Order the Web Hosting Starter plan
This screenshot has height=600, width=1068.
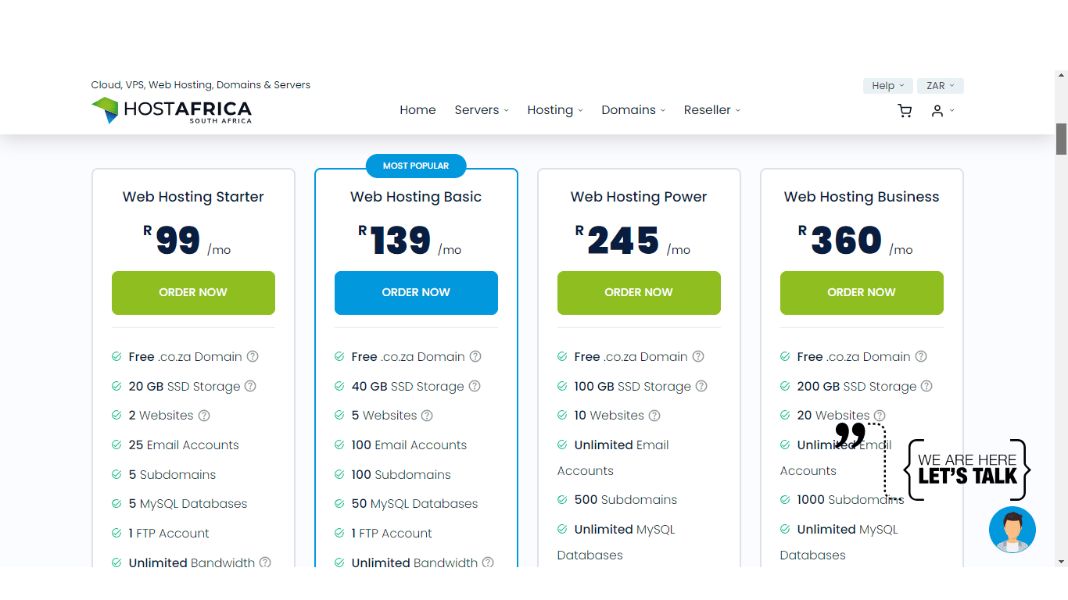[193, 293]
